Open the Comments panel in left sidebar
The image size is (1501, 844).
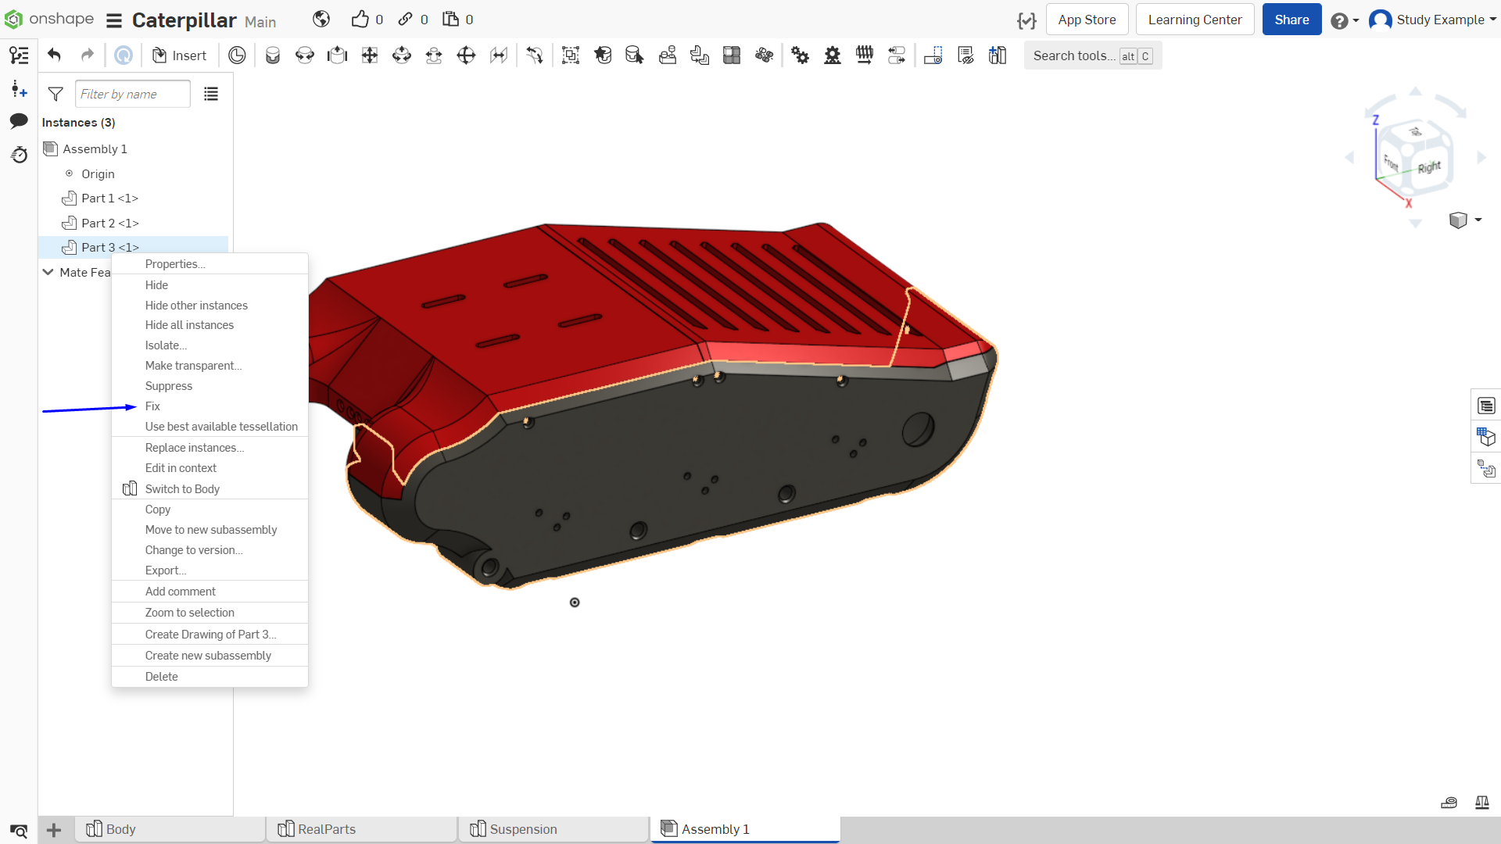pos(19,121)
